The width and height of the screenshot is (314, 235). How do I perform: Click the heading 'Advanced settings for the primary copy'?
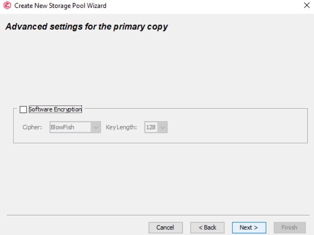(86, 27)
